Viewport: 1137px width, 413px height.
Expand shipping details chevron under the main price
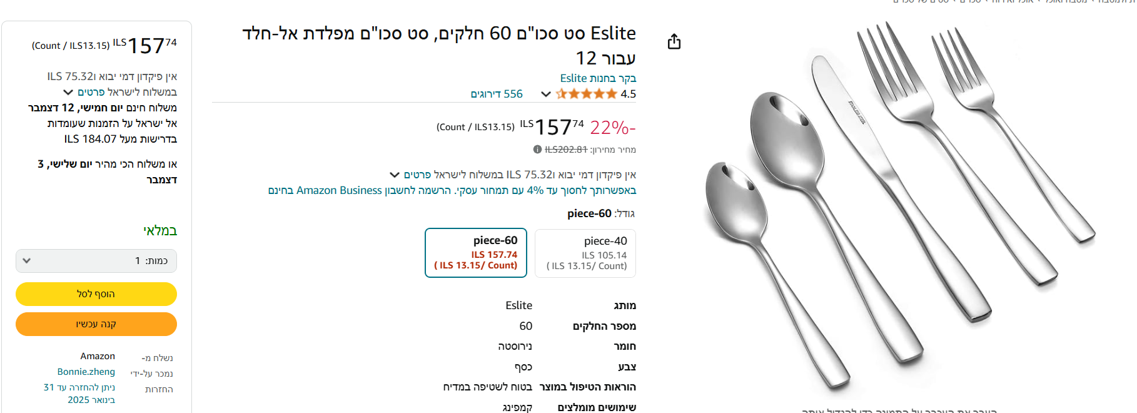(395, 175)
